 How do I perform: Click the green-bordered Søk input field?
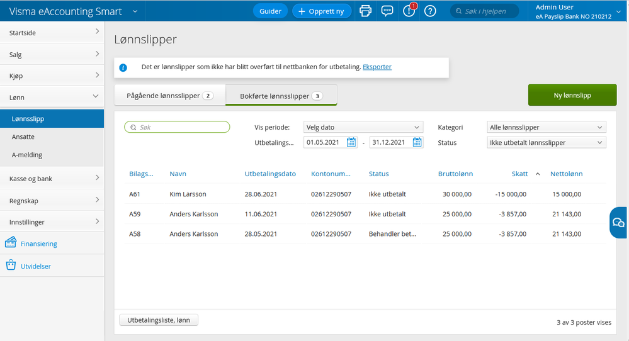coord(177,127)
